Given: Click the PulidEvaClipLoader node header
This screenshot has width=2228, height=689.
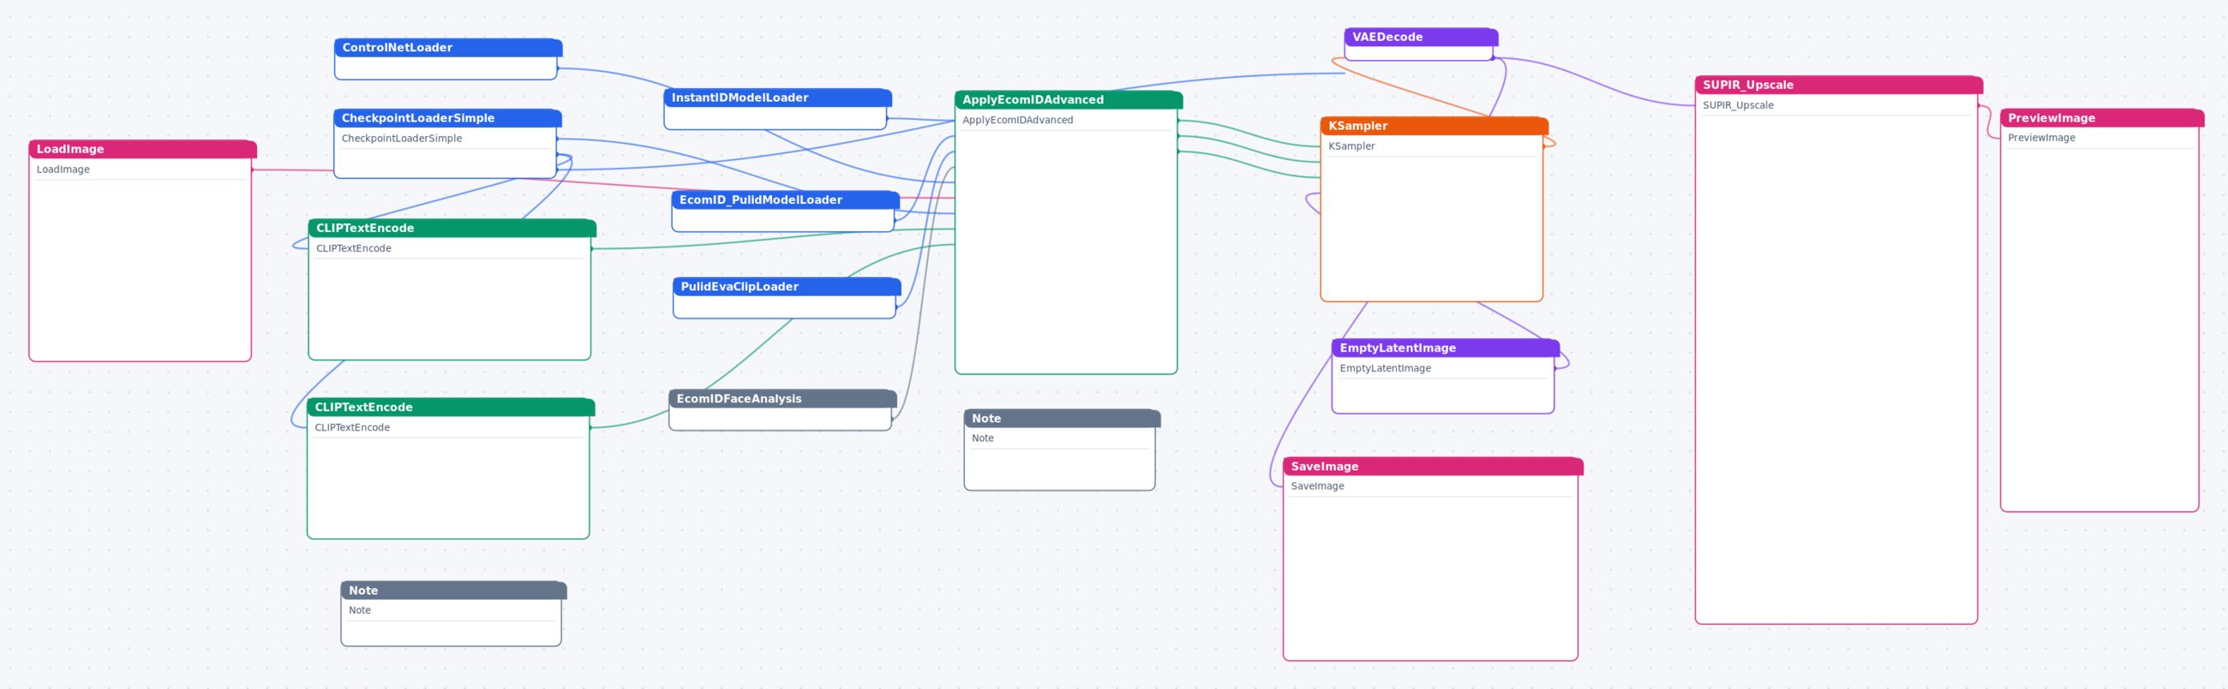Looking at the screenshot, I should [787, 287].
